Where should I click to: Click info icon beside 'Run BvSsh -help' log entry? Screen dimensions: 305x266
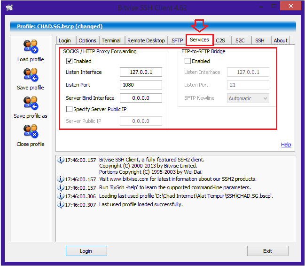[61, 187]
